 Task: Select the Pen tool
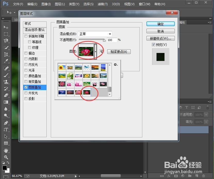point(6,123)
